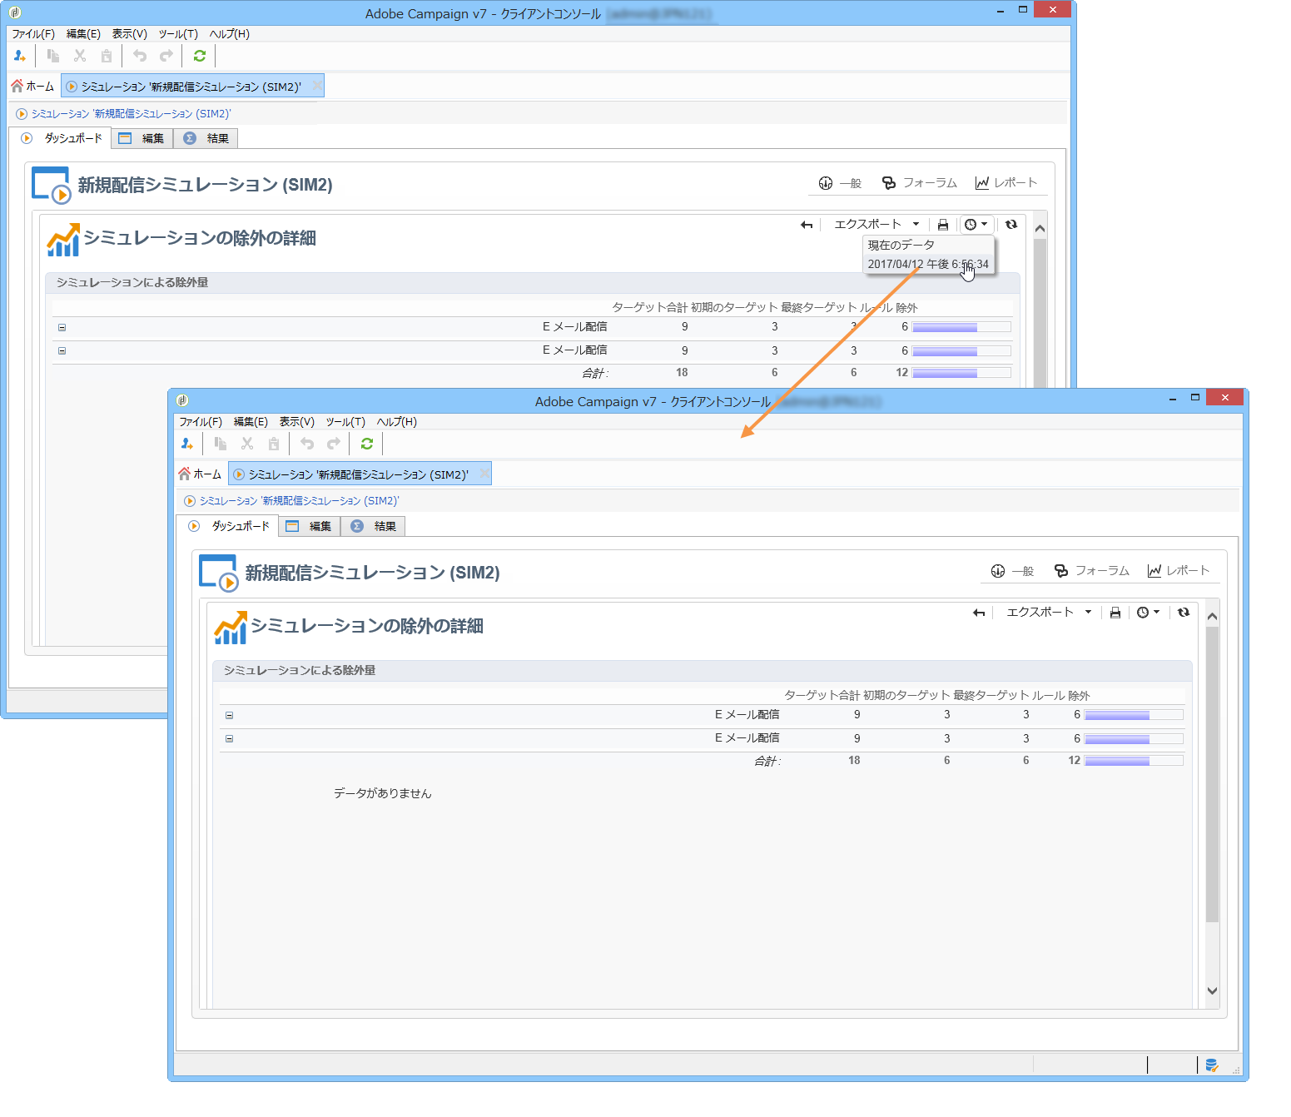Image resolution: width=1291 pixels, height=1117 pixels.
Task: Select the 編集 tab in back window
Action: coord(142,138)
